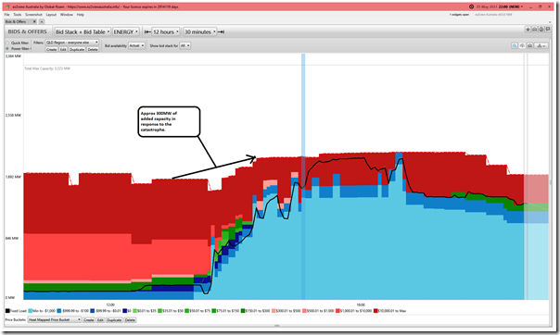Screen dimensions: 560x335
Task: Open Heat Mapped Price Bucket dropdown
Action: pos(55,320)
